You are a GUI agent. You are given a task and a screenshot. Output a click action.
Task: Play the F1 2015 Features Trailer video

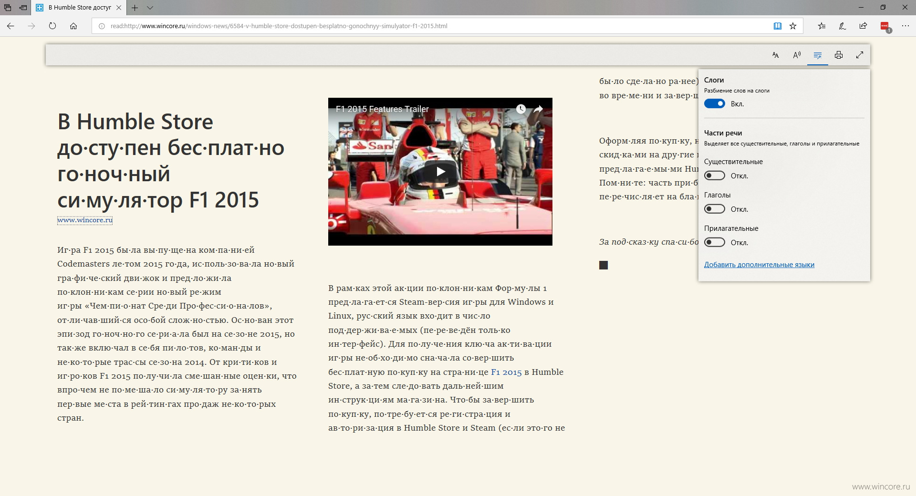pos(440,172)
